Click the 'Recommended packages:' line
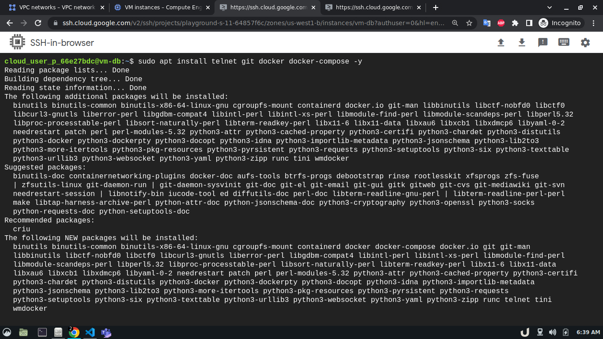The height and width of the screenshot is (339, 603). (49, 220)
